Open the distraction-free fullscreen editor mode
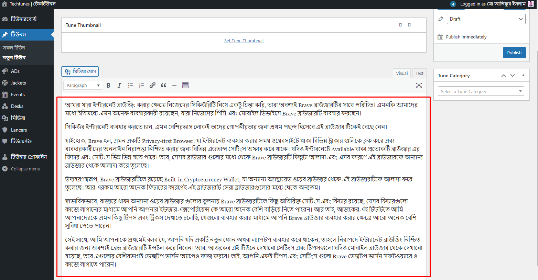The image size is (538, 280). pyautogui.click(x=419, y=85)
